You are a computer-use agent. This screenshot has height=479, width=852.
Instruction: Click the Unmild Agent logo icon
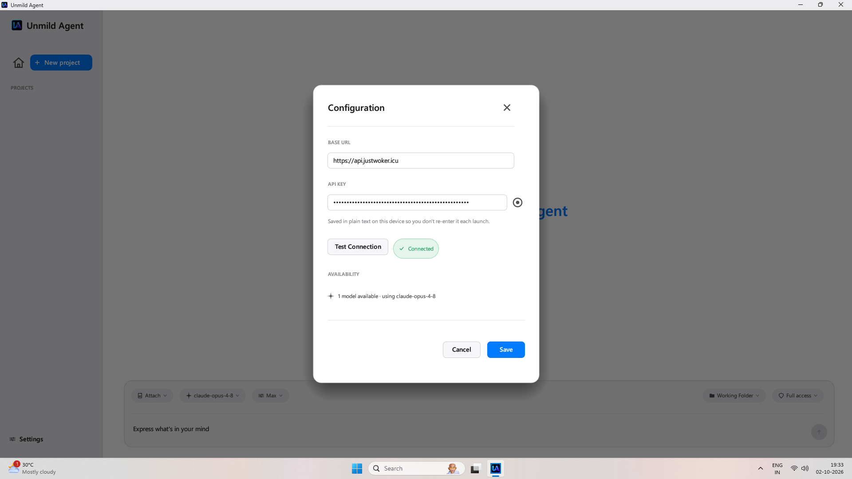pos(17,25)
